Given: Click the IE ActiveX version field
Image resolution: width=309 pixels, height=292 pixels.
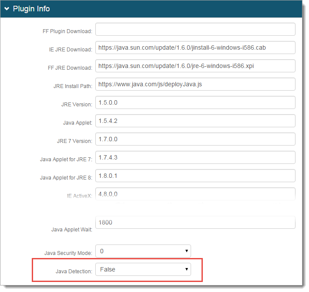Looking at the screenshot, I should (x=195, y=194).
